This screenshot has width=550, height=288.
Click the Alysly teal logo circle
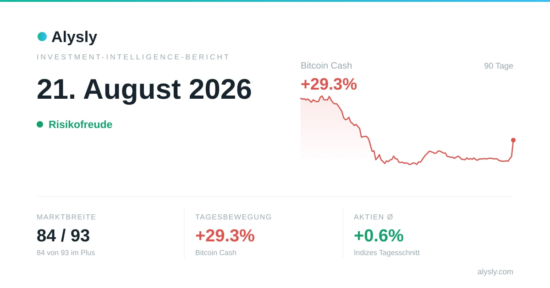(42, 37)
